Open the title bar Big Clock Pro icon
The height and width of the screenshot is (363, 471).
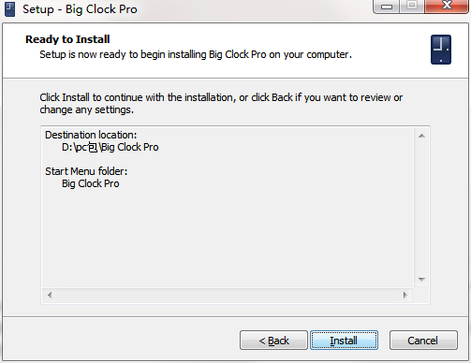[10, 9]
